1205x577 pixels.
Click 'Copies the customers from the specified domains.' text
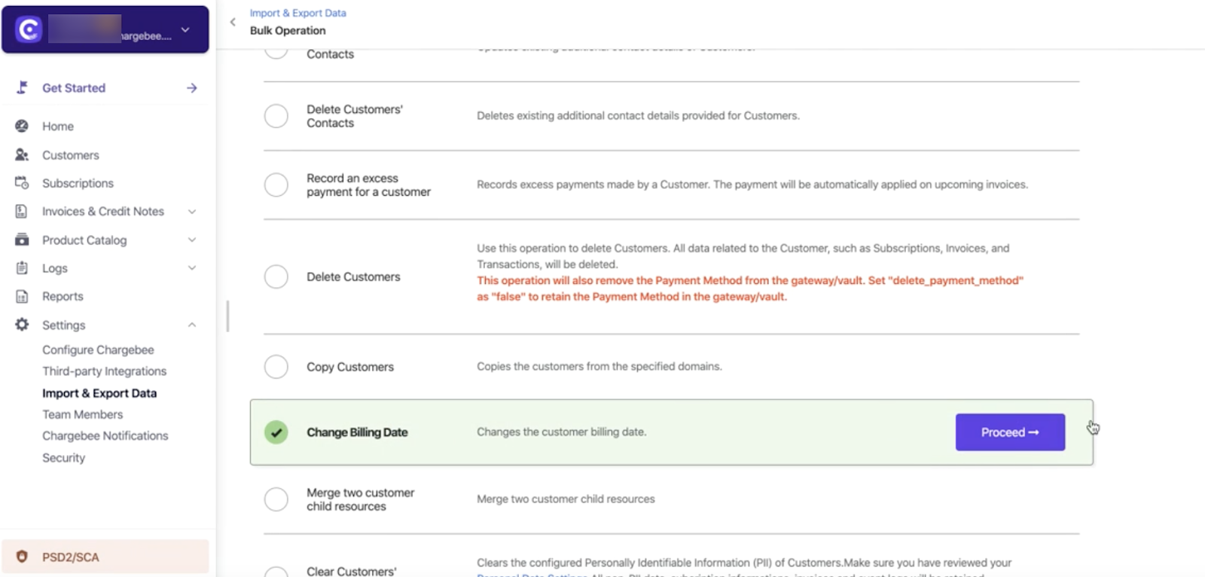pyautogui.click(x=599, y=366)
